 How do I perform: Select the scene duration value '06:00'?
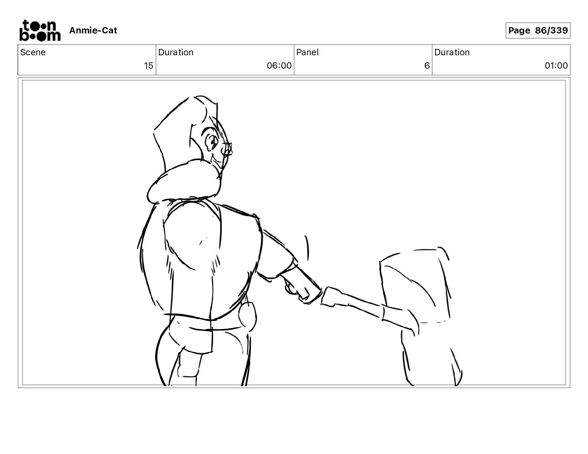279,66
